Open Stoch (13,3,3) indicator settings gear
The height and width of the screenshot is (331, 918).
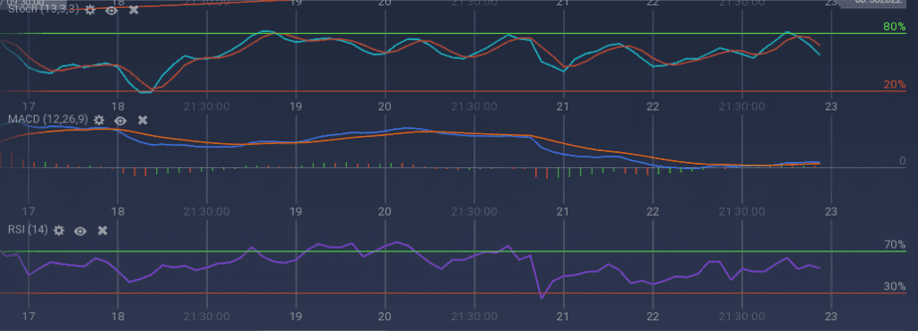(90, 10)
